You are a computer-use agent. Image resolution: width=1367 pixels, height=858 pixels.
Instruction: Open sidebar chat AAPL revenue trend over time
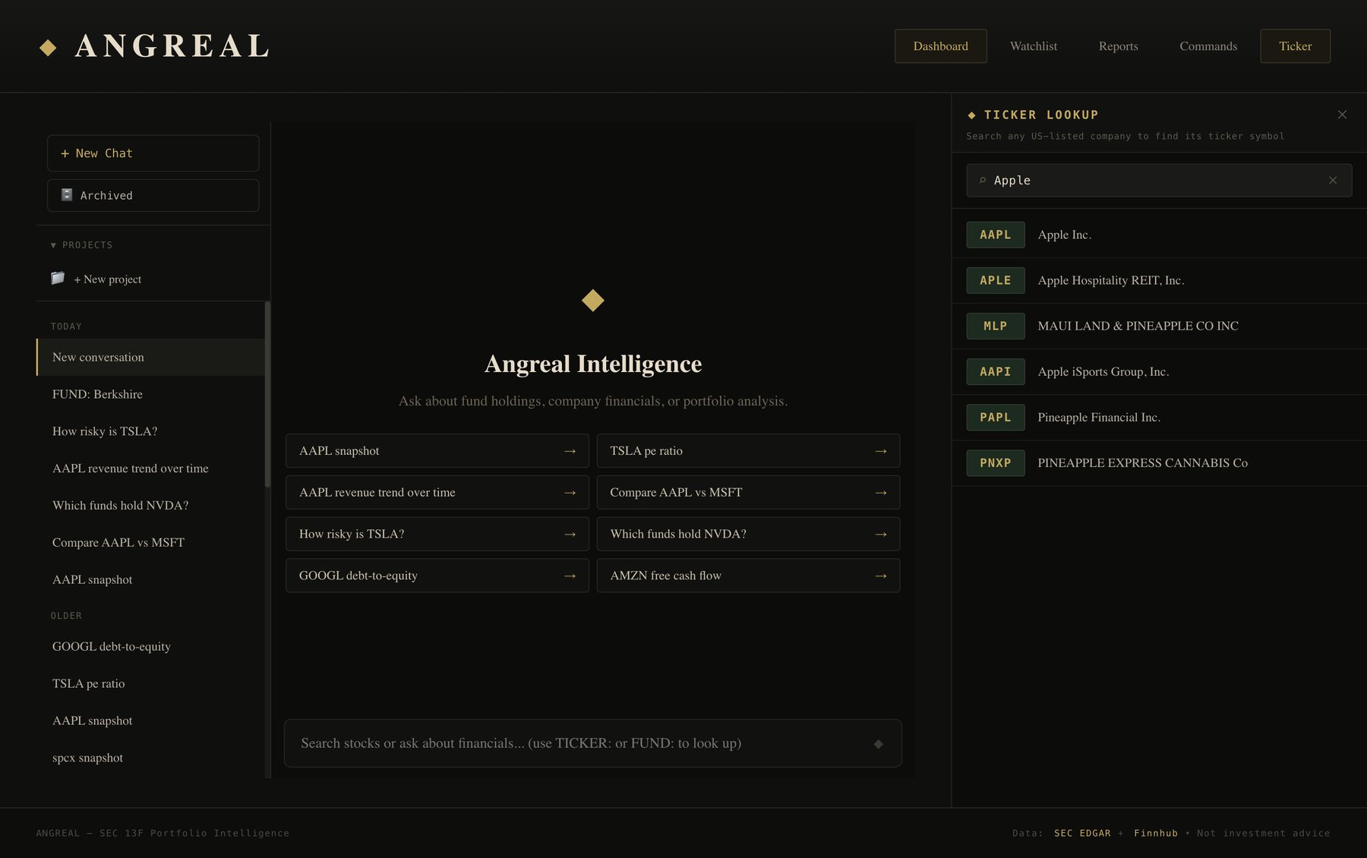tap(150, 468)
